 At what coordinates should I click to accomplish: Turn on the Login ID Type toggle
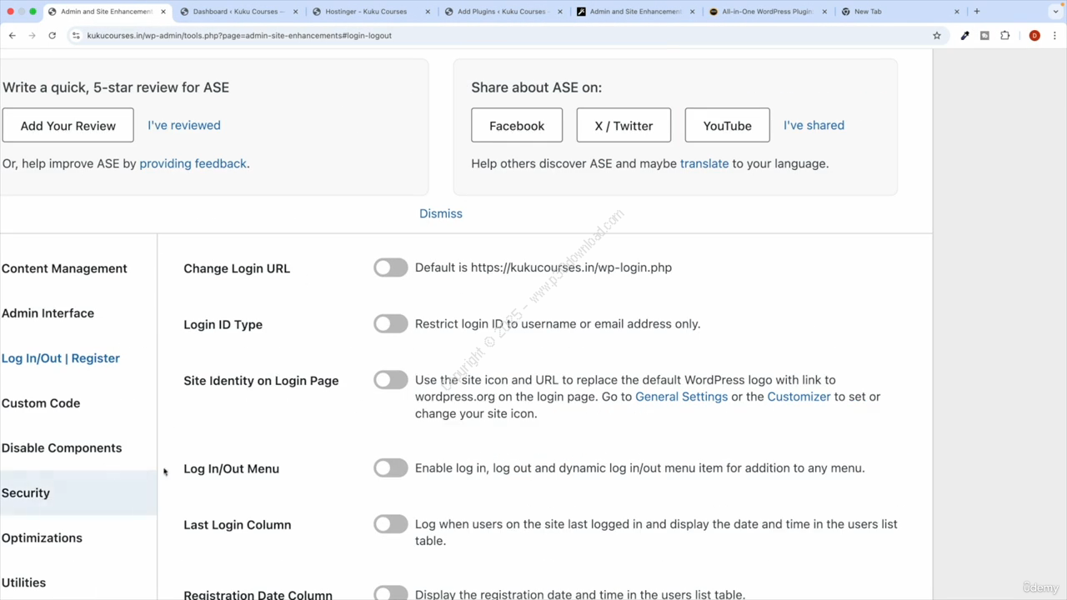[x=390, y=324]
